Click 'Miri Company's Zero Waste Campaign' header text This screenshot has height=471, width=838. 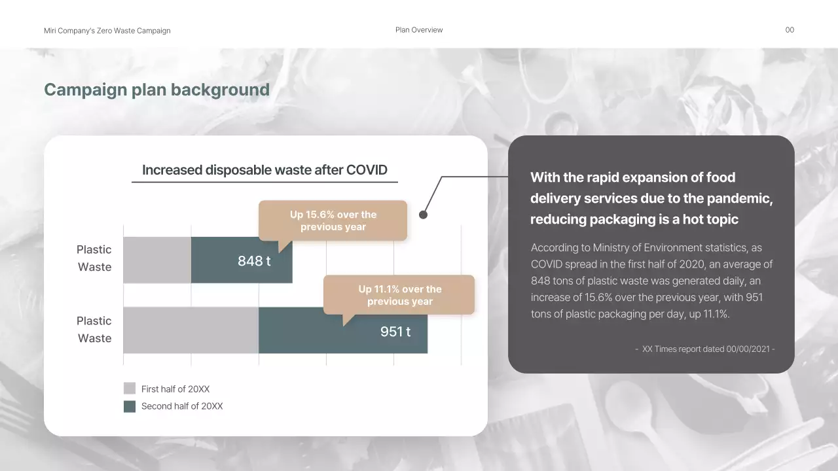107,30
